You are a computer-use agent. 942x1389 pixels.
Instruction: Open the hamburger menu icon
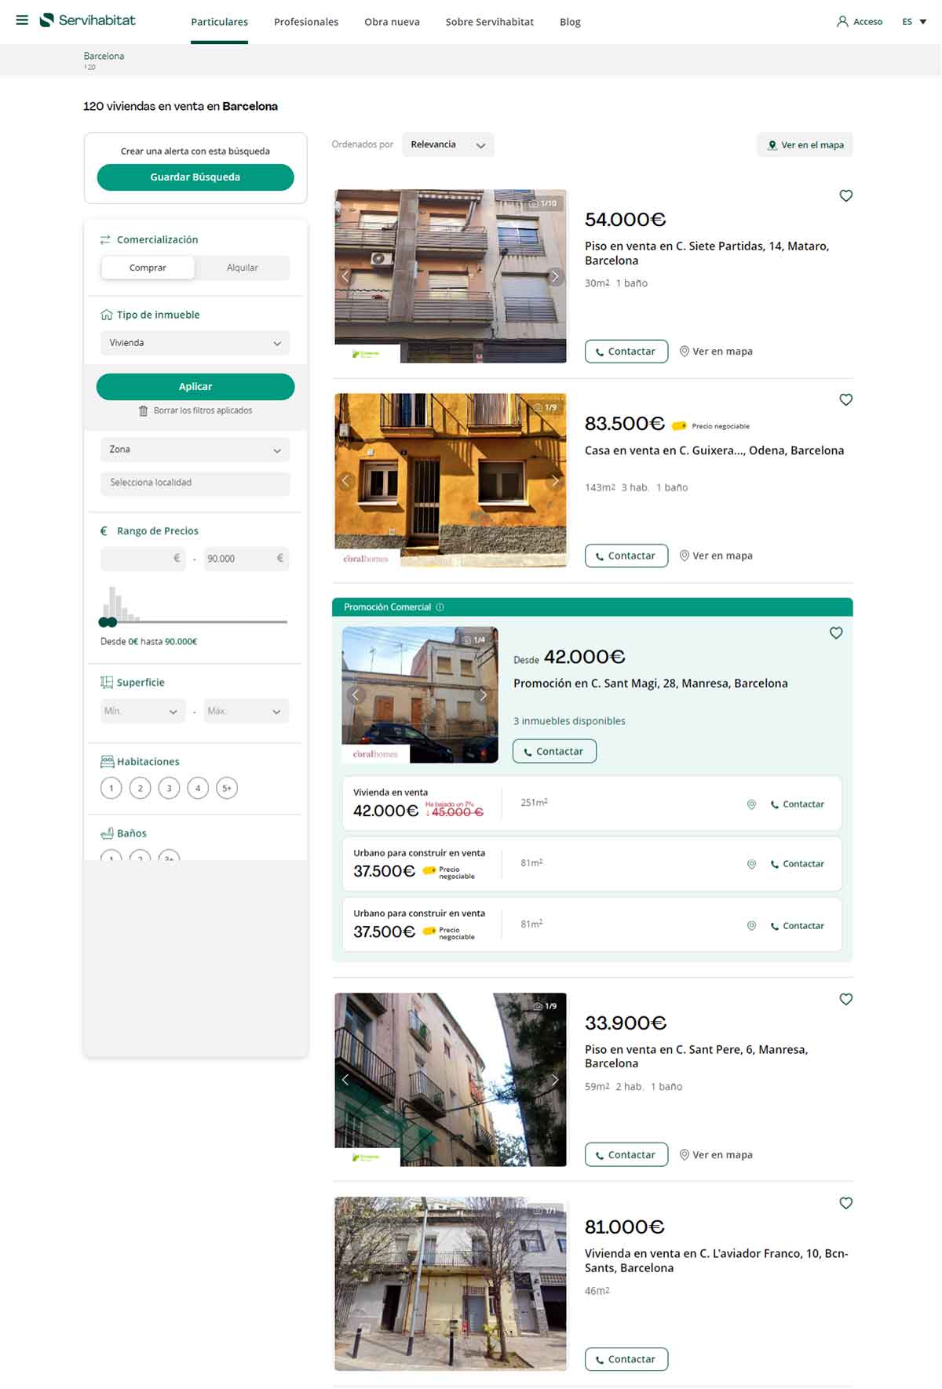pos(22,20)
